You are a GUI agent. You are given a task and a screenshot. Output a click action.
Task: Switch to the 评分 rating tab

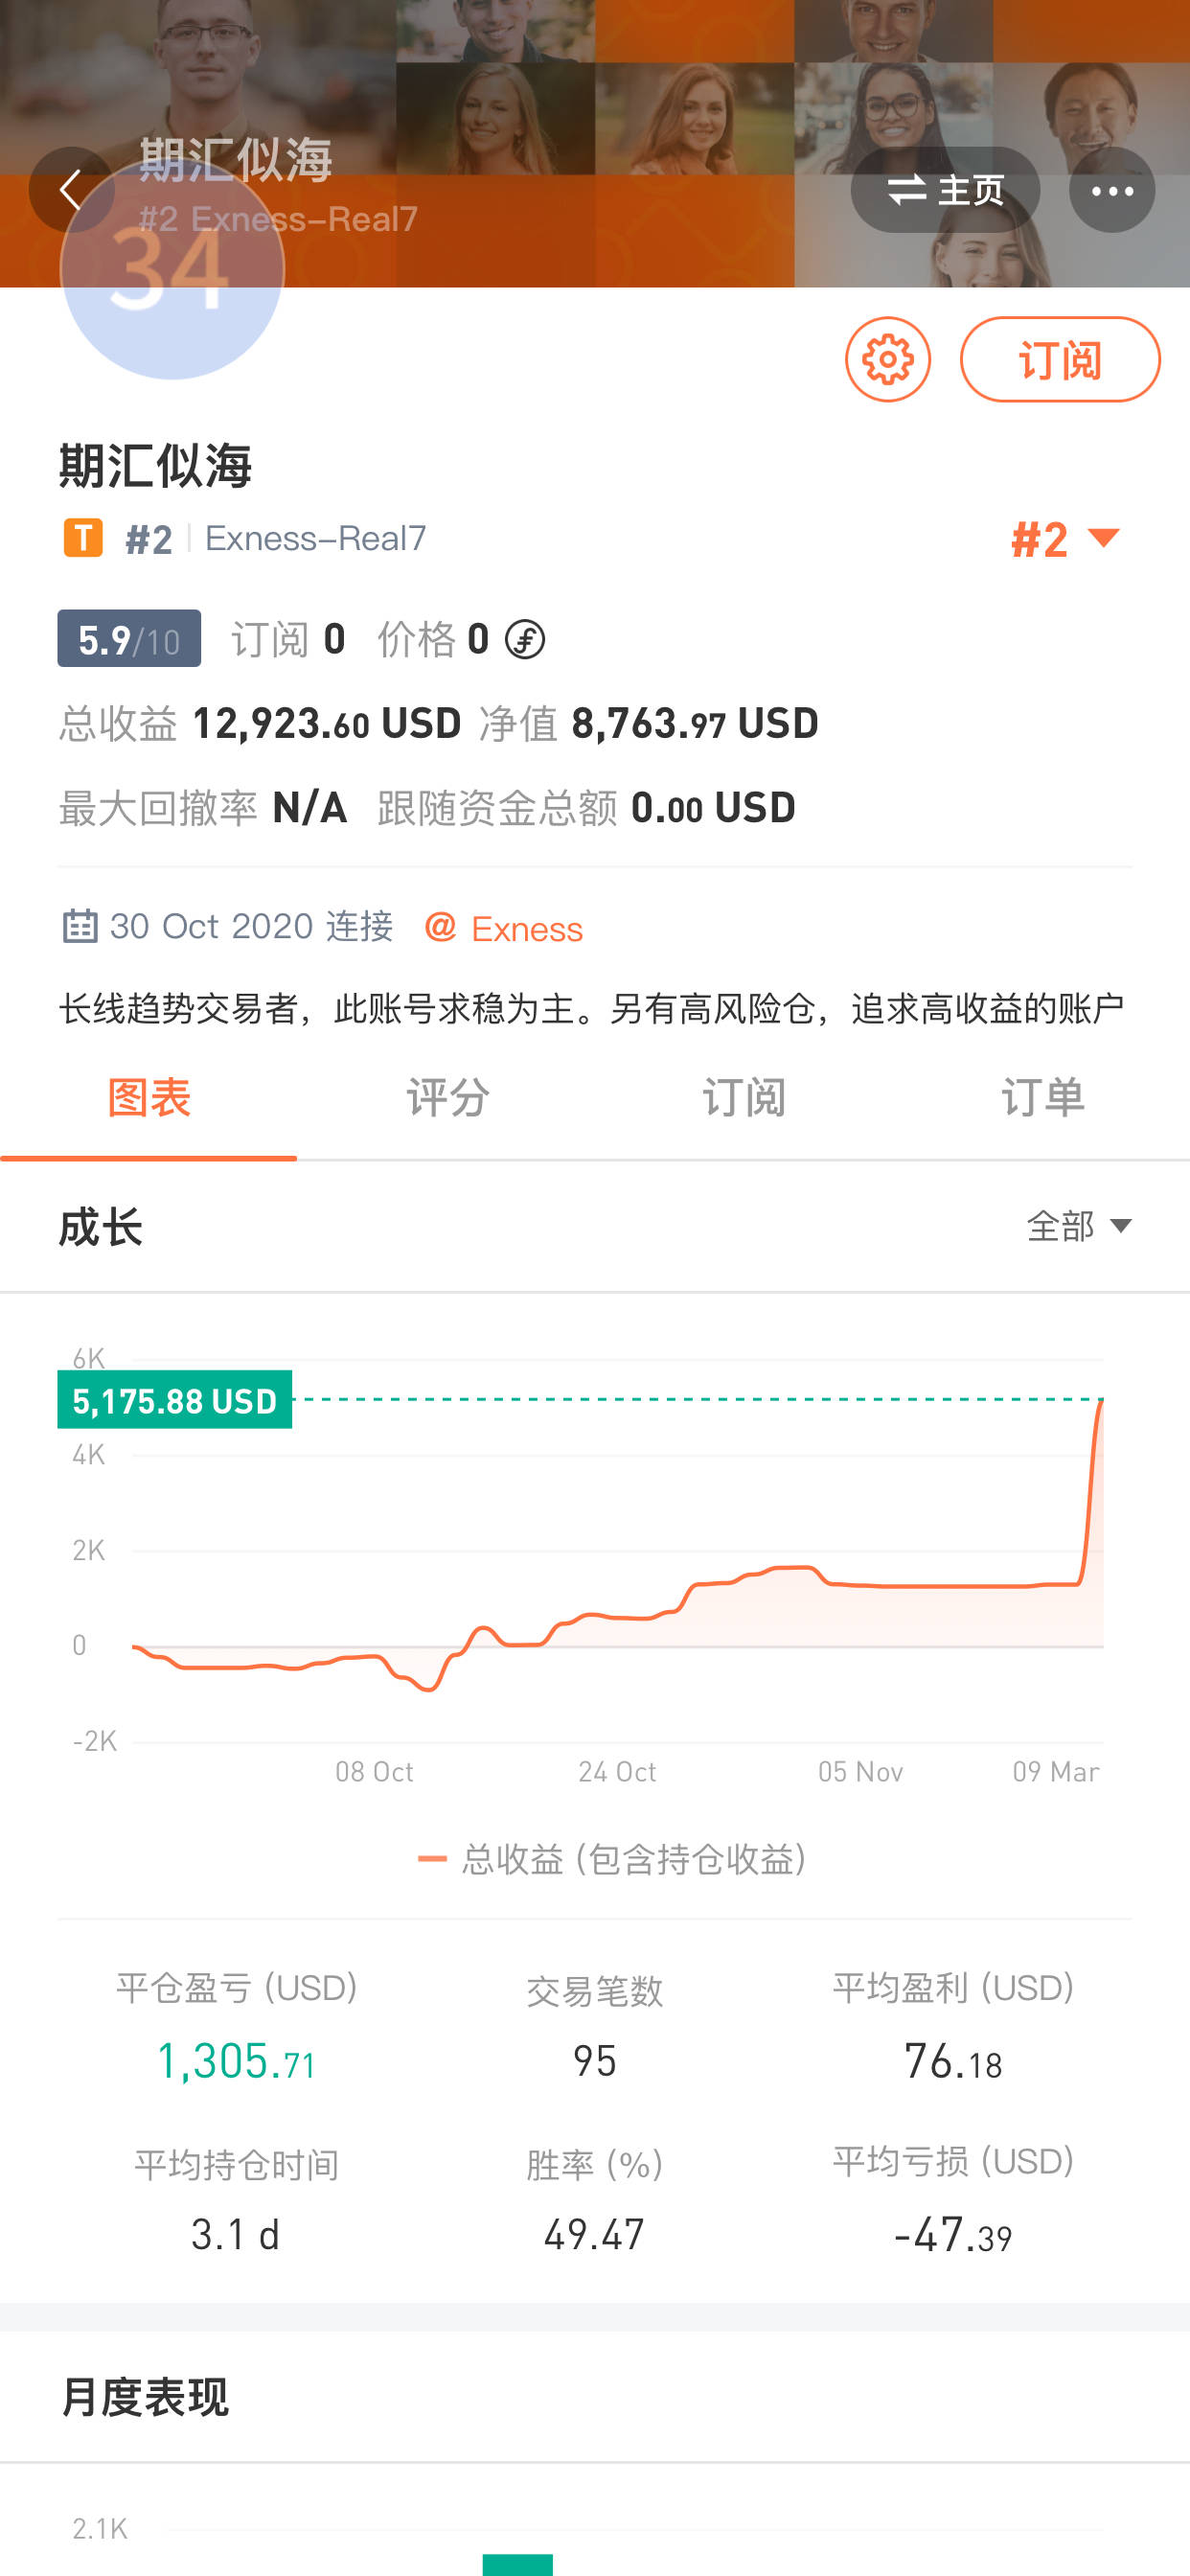447,1098
